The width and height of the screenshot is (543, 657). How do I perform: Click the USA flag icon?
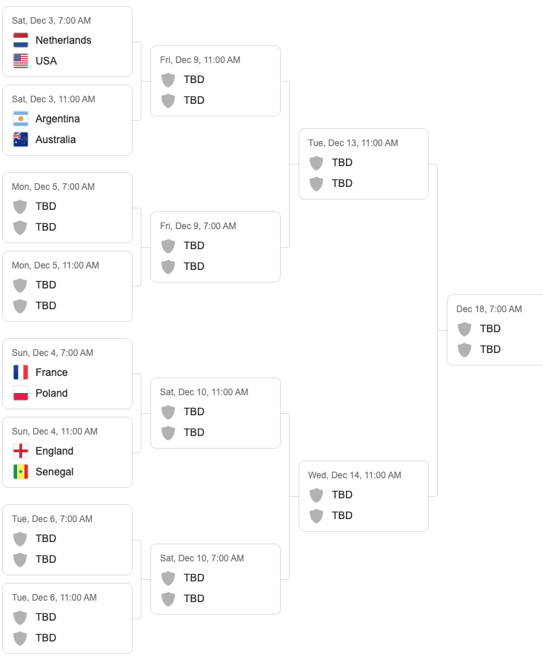21,61
